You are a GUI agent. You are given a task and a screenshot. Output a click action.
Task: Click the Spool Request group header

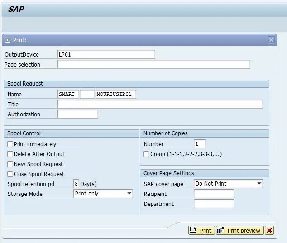point(136,84)
